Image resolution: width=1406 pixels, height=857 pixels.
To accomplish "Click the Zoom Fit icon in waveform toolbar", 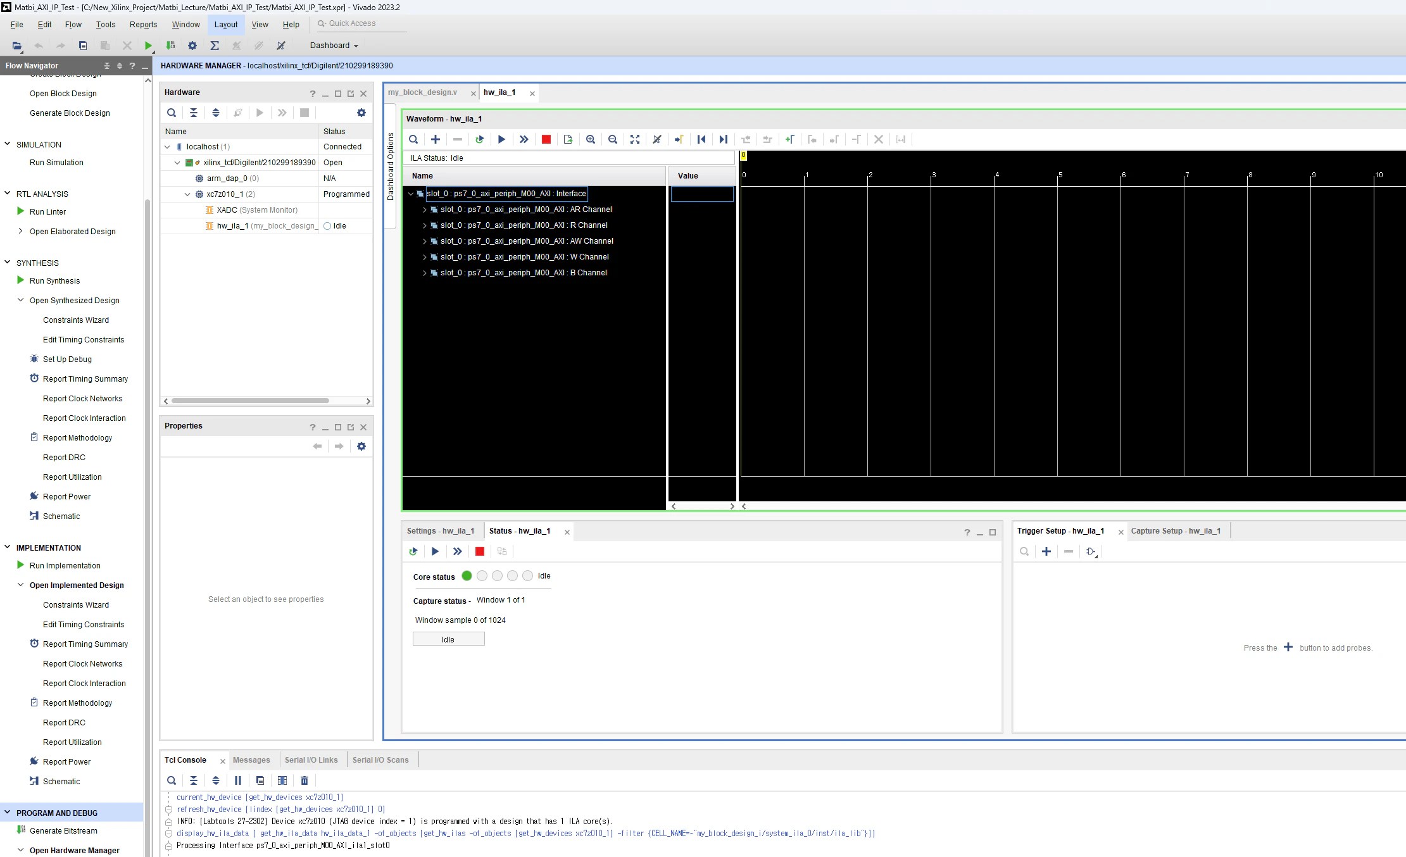I will [x=634, y=139].
